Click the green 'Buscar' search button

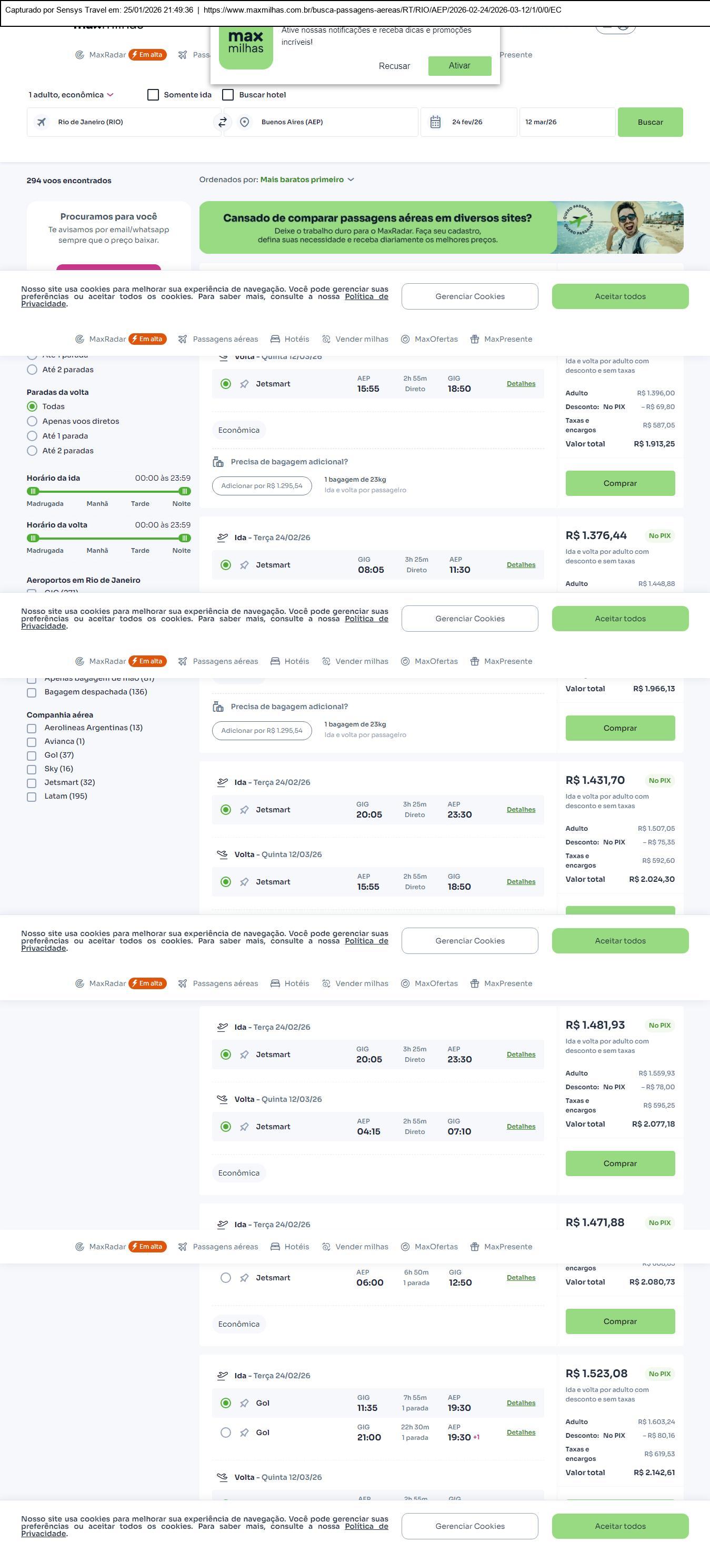point(650,122)
